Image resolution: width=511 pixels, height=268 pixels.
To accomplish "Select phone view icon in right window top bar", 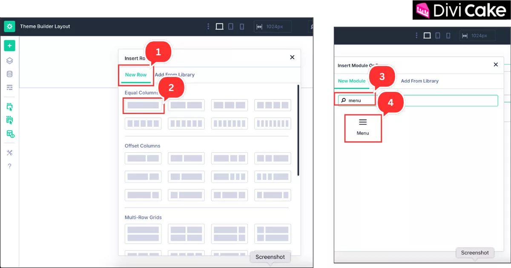I will [x=448, y=36].
